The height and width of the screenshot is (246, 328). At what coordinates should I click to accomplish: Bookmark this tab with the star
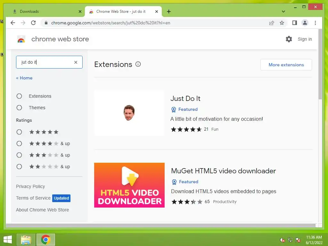pos(282,23)
